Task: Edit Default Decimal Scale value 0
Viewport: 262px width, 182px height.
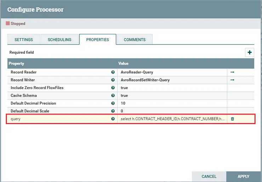Action: [x=172, y=111]
